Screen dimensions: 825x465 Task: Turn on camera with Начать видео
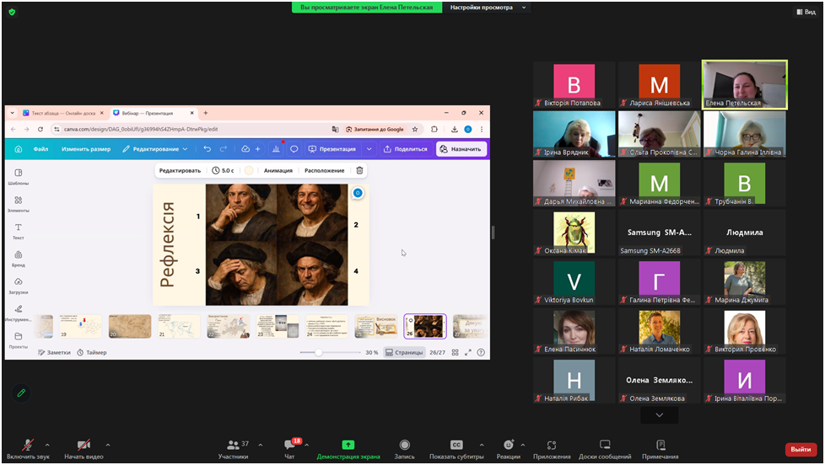point(83,447)
